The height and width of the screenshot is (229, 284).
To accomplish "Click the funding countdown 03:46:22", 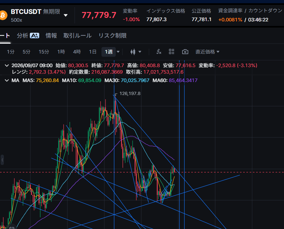I will [258, 19].
